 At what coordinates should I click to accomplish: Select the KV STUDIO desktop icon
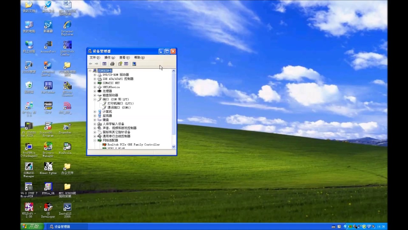(x=29, y=129)
